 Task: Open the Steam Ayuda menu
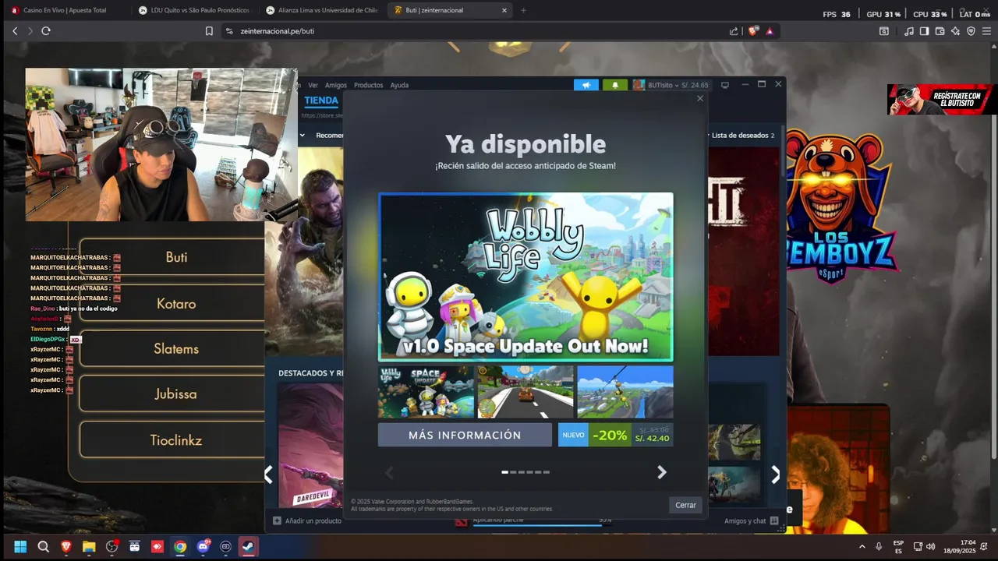399,85
